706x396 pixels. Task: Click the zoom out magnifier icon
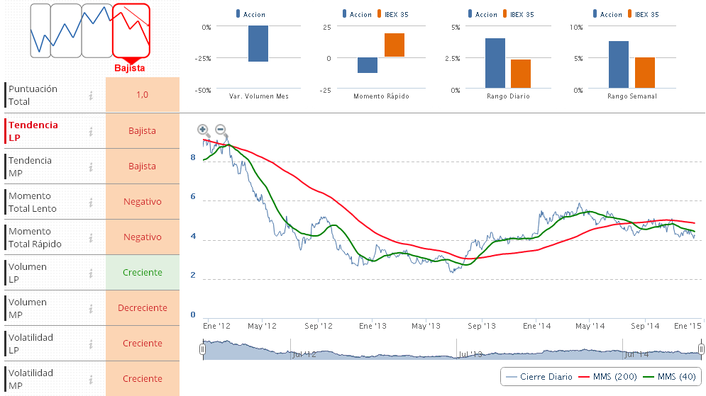221,131
